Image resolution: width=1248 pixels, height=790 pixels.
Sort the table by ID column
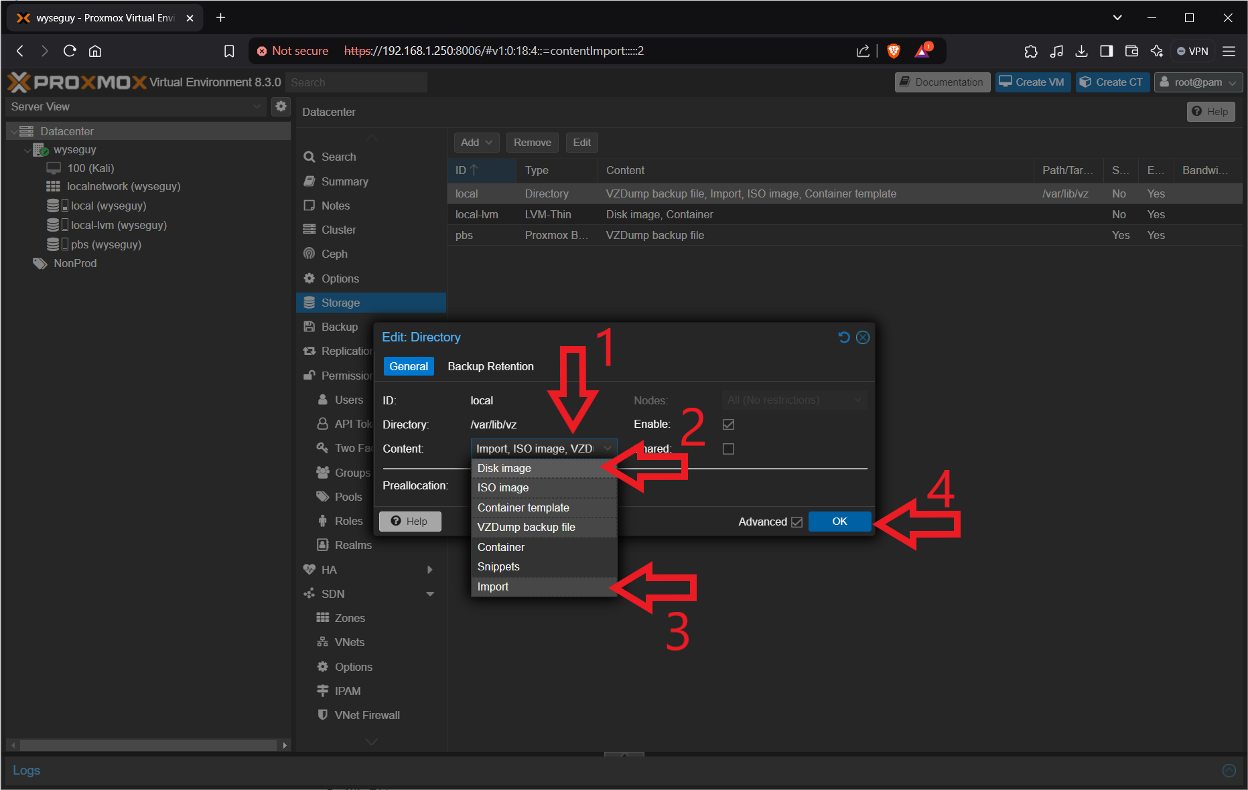[x=482, y=171]
